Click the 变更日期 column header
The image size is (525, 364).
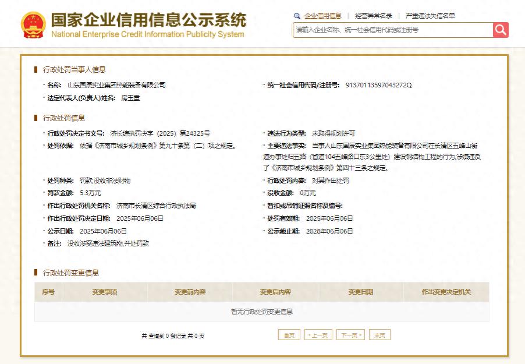[361, 292]
